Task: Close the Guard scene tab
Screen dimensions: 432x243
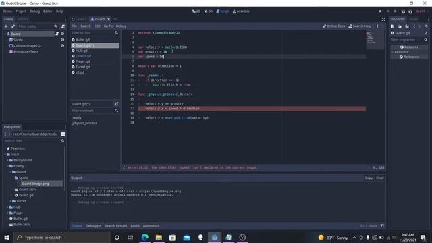Action: 109,19
